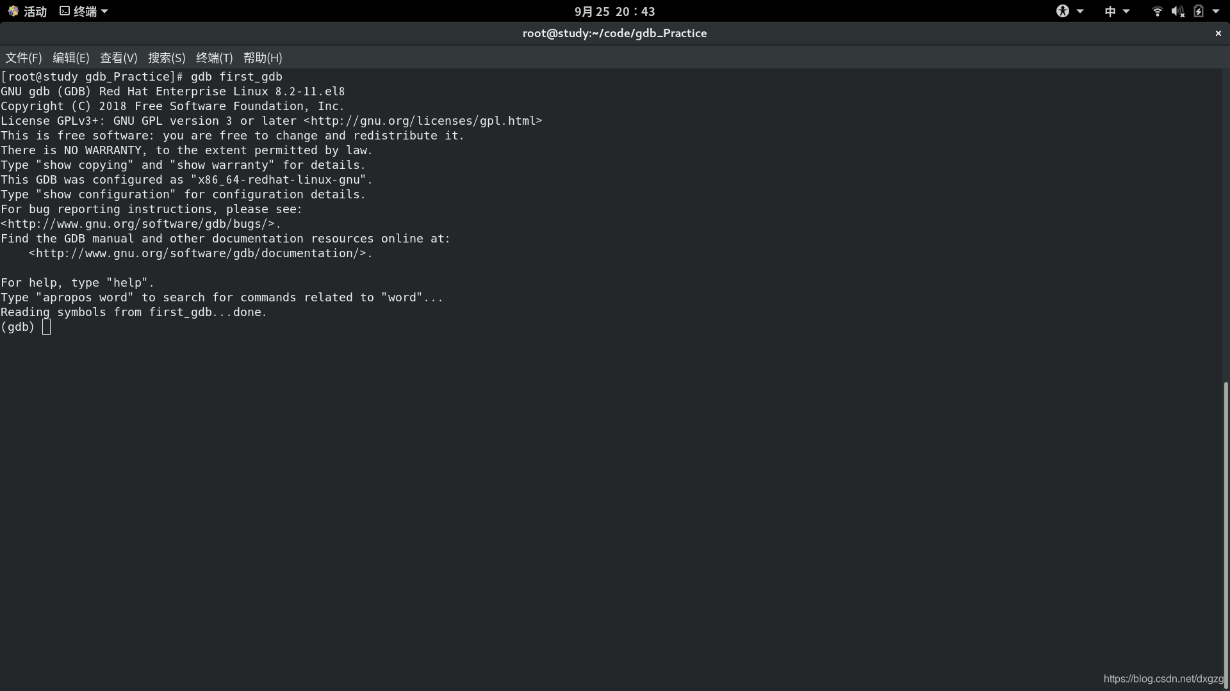Click the muted volume icon

[x=1177, y=11]
